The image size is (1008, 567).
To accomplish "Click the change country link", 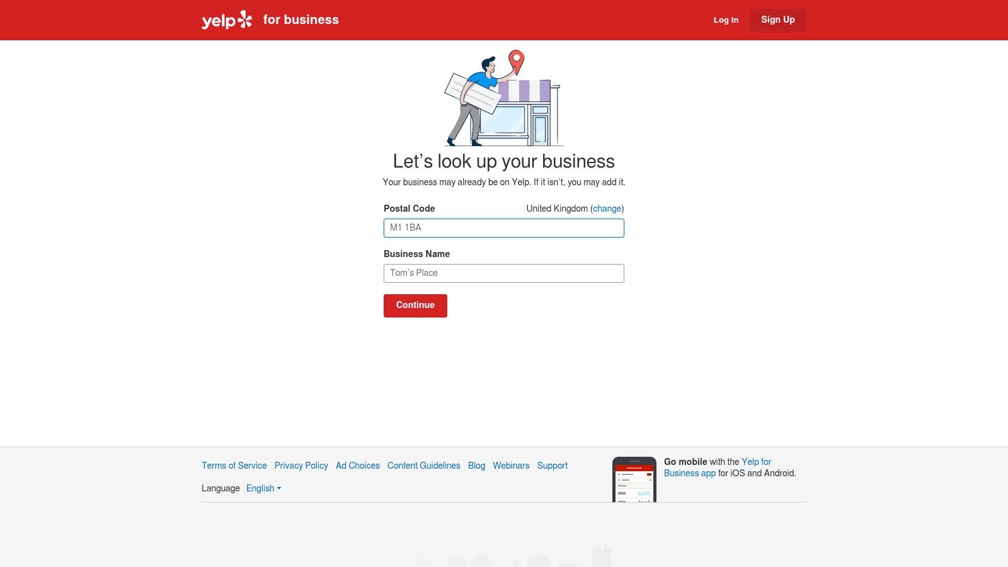I will (x=607, y=209).
